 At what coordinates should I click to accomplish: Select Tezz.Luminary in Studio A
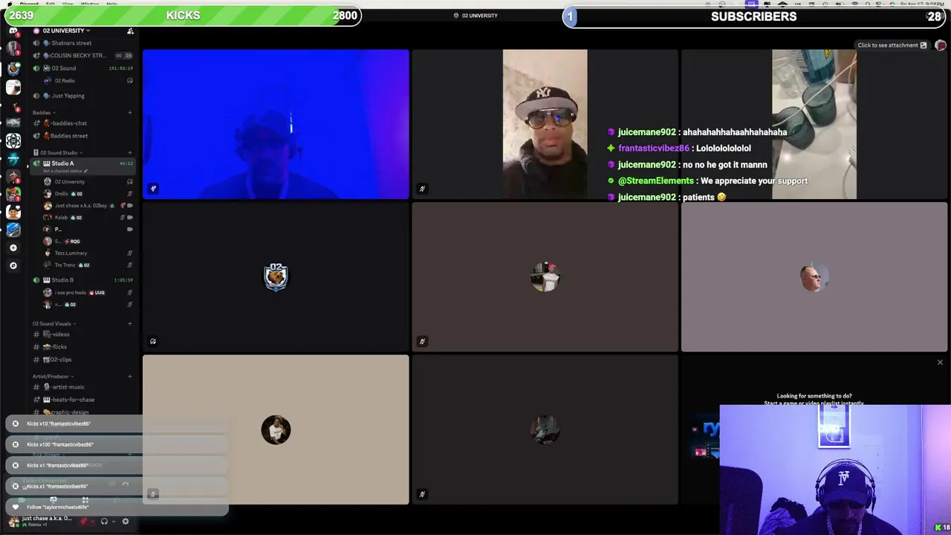click(x=88, y=253)
